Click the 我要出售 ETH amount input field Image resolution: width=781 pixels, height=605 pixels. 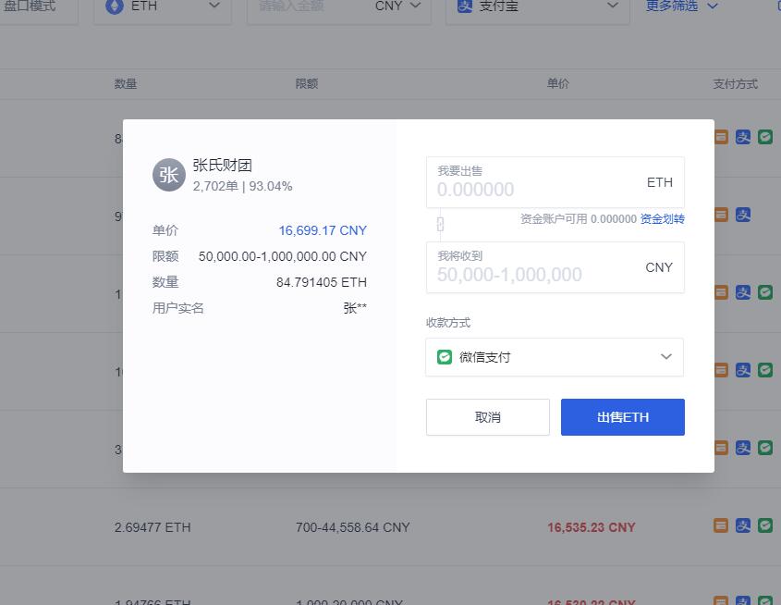coord(555,182)
